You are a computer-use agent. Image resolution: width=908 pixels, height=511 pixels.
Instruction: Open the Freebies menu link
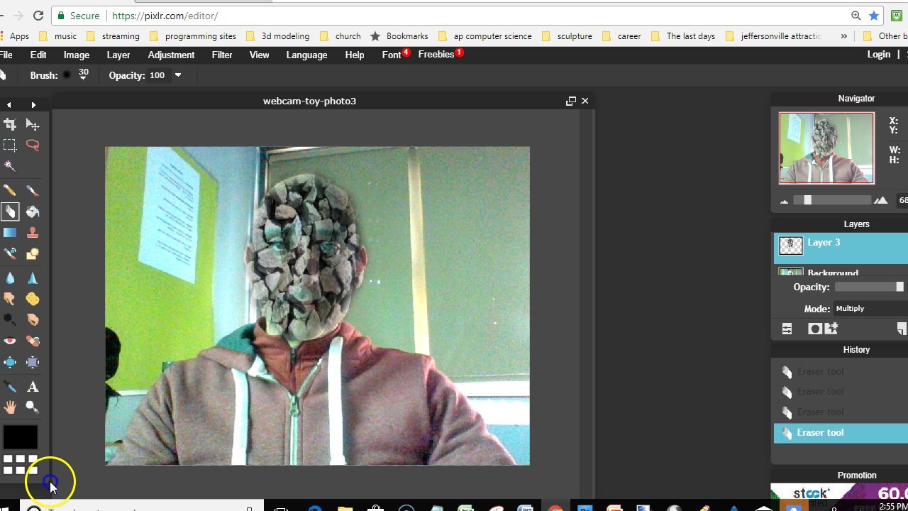(x=436, y=55)
